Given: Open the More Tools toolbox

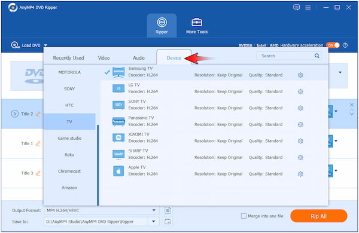Looking at the screenshot, I should tap(197, 26).
